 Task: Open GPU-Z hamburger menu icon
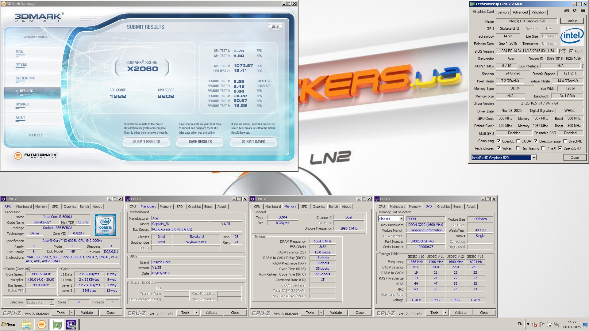click(x=583, y=11)
